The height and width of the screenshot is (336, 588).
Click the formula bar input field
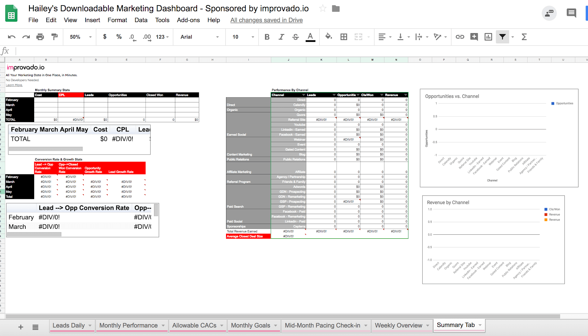click(x=294, y=51)
